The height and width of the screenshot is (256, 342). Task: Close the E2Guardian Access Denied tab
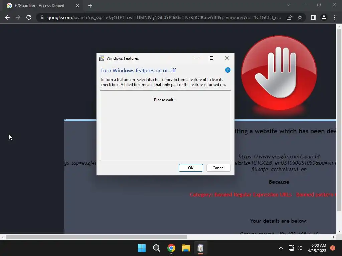[77, 6]
